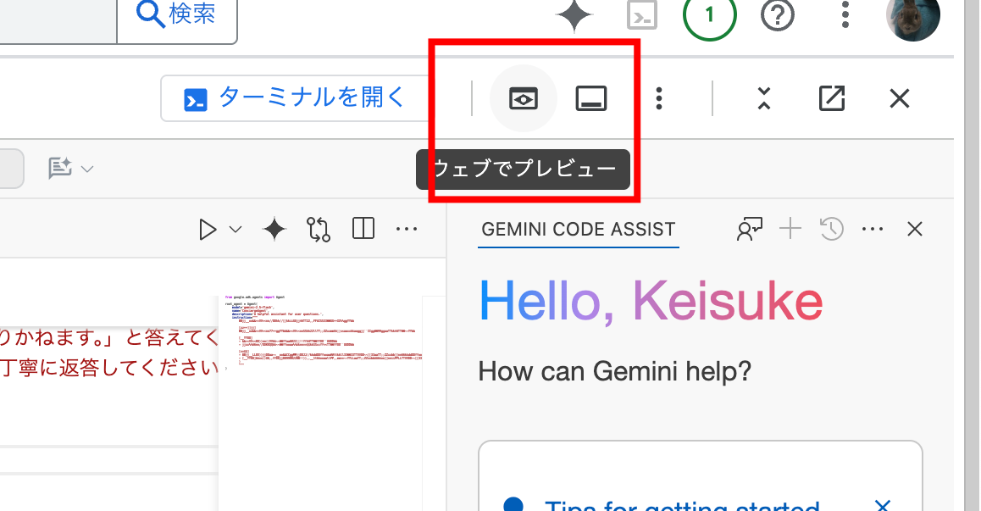Expand dropdown beside the chat sparkle icon
Screen dimensions: 981x511
(x=87, y=169)
